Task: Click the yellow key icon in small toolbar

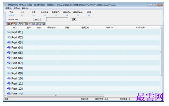Action: [15, 24]
